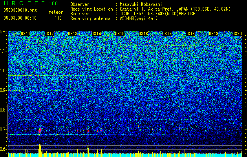
Task: Click the Receiving Location label
Action: pos(91,9)
